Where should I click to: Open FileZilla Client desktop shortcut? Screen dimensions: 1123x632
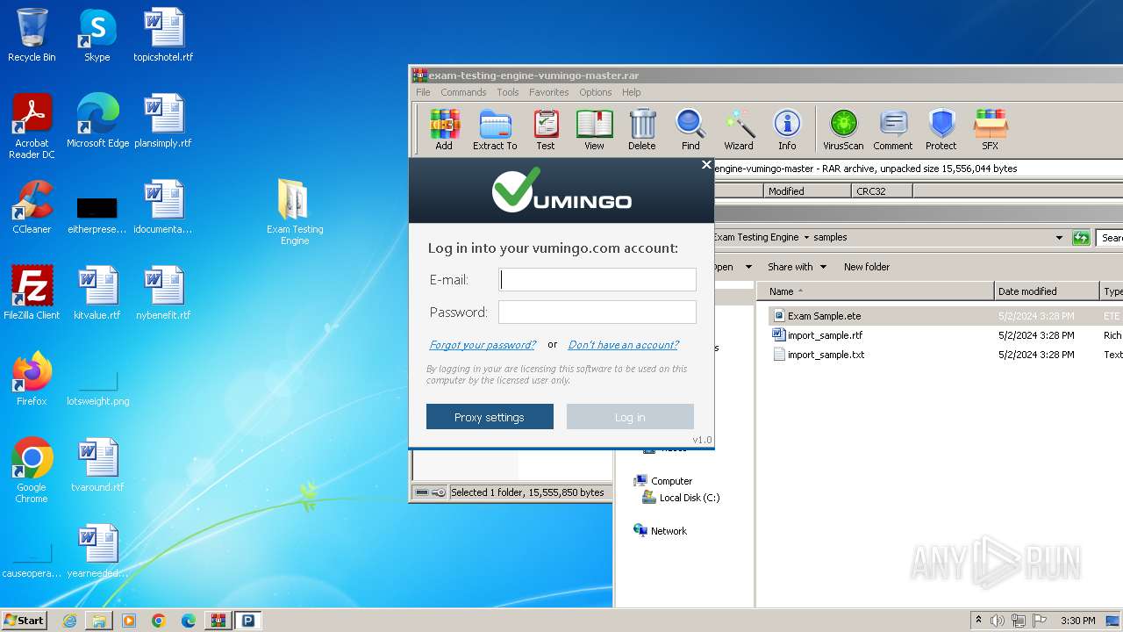click(x=32, y=293)
